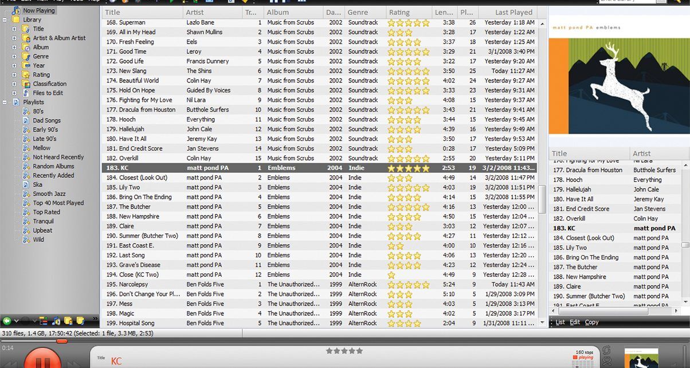Sort main list by Rating column header

point(408,12)
